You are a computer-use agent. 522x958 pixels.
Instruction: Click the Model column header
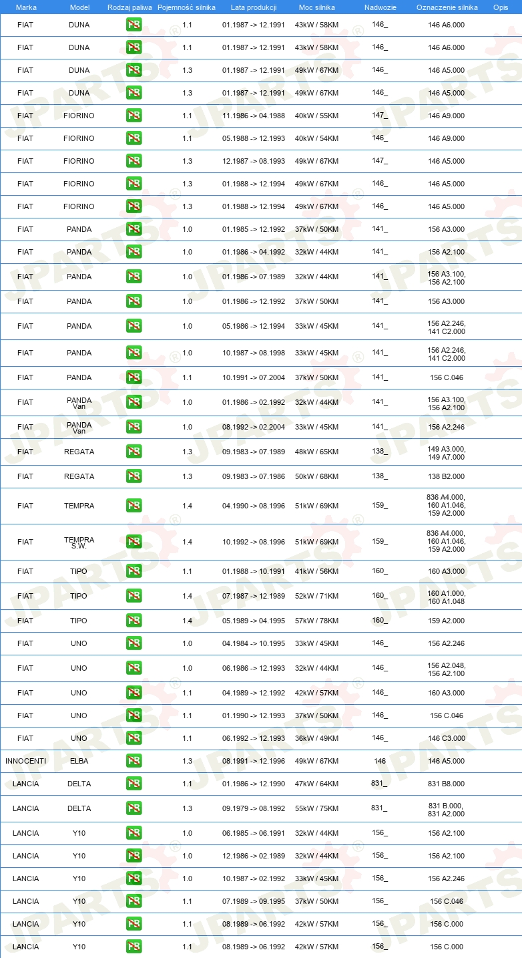(79, 7)
